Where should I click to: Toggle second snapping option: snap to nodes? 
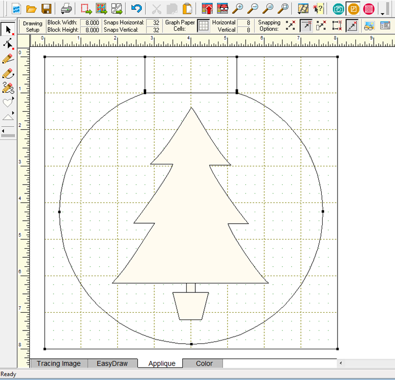coord(306,26)
